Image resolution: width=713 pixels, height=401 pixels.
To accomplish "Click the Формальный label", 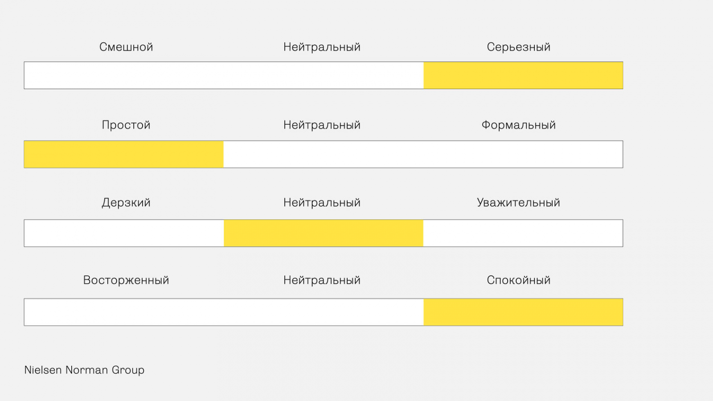I will point(518,125).
